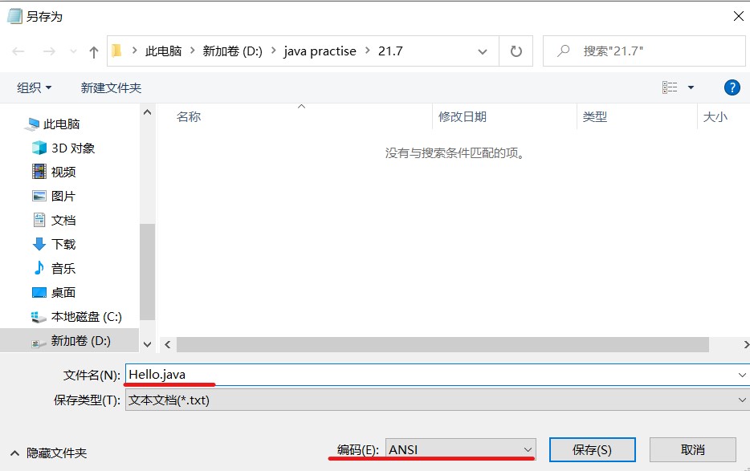The width and height of the screenshot is (750, 471).
Task: Open 视频 folder in the sidebar
Action: (63, 173)
